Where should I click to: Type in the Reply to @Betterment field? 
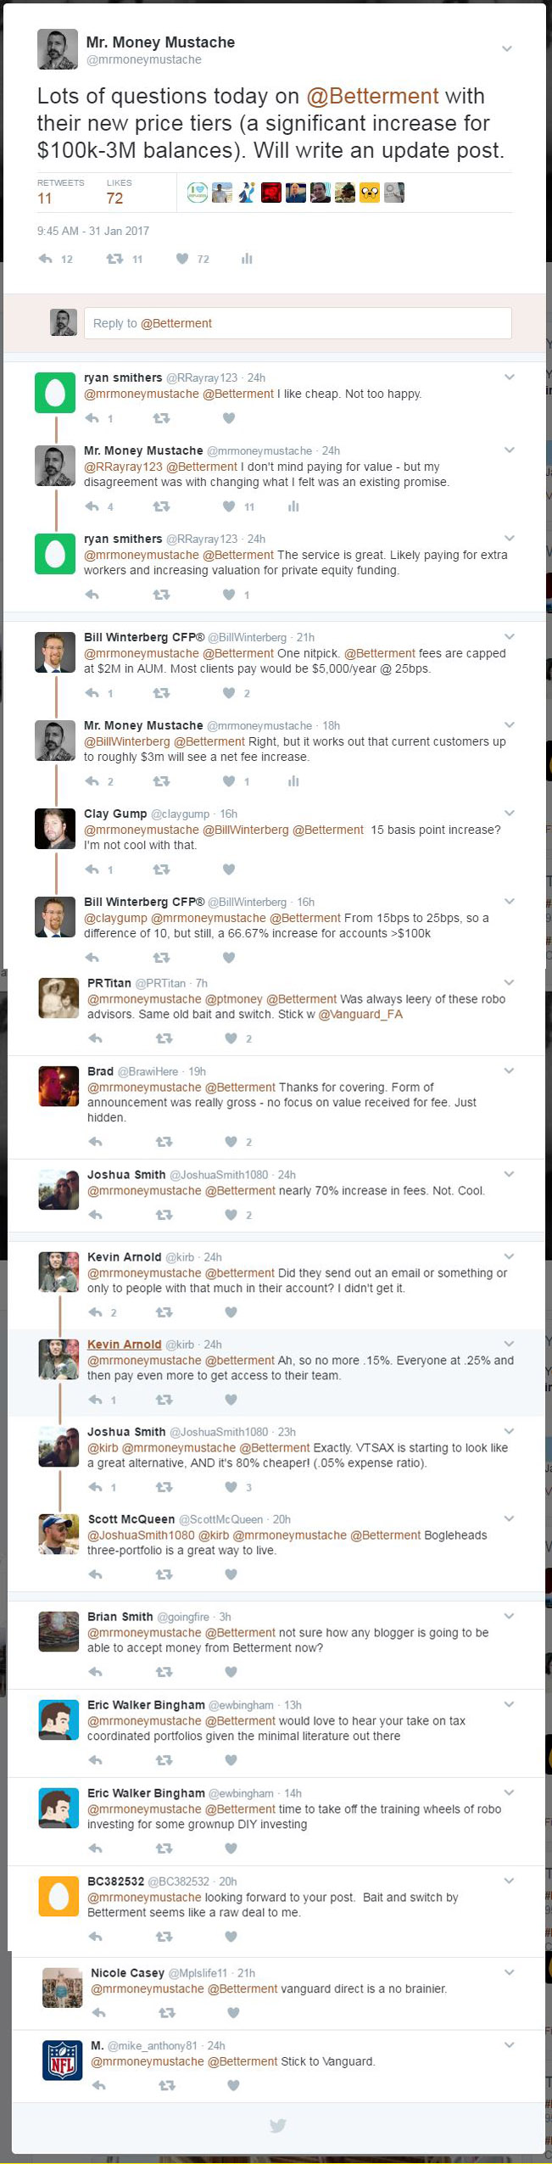point(298,323)
